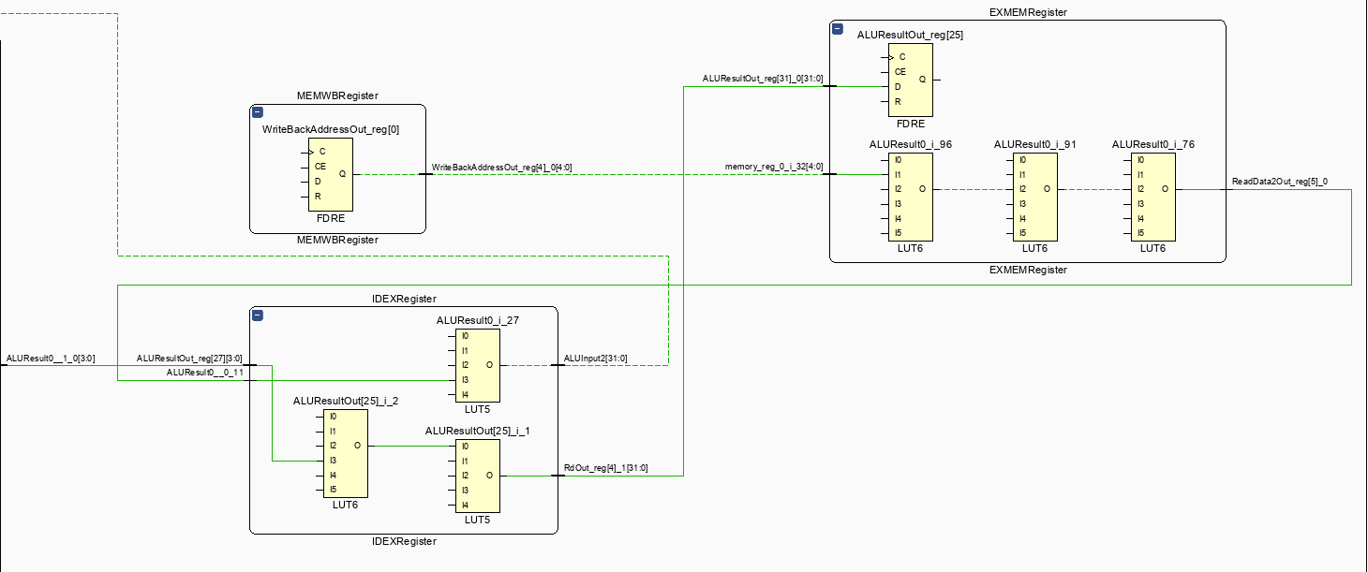1368x572 pixels.
Task: Collapse the MEMWBRegister hierarchy block
Action: pyautogui.click(x=256, y=110)
